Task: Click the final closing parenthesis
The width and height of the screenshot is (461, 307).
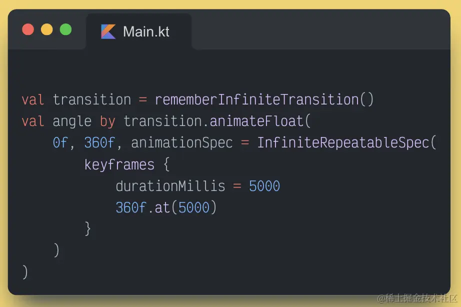Action: coord(25,272)
